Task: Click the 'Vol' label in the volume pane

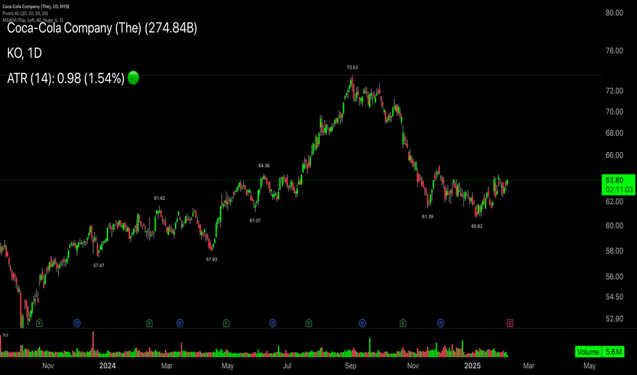Action: click(5, 335)
